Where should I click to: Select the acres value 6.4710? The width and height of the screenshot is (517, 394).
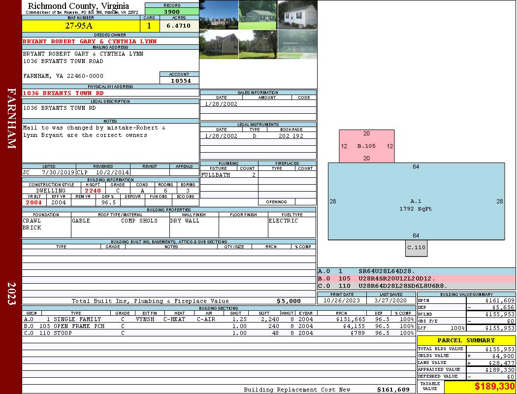179,26
